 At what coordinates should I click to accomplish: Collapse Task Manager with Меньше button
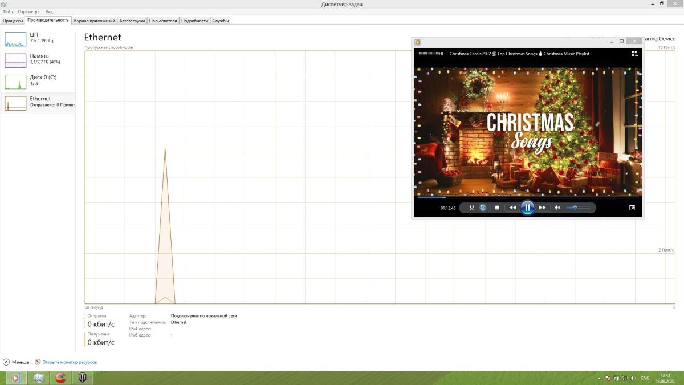click(x=15, y=362)
